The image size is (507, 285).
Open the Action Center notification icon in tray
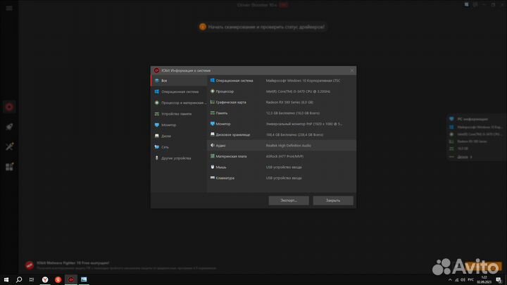[x=499, y=280]
